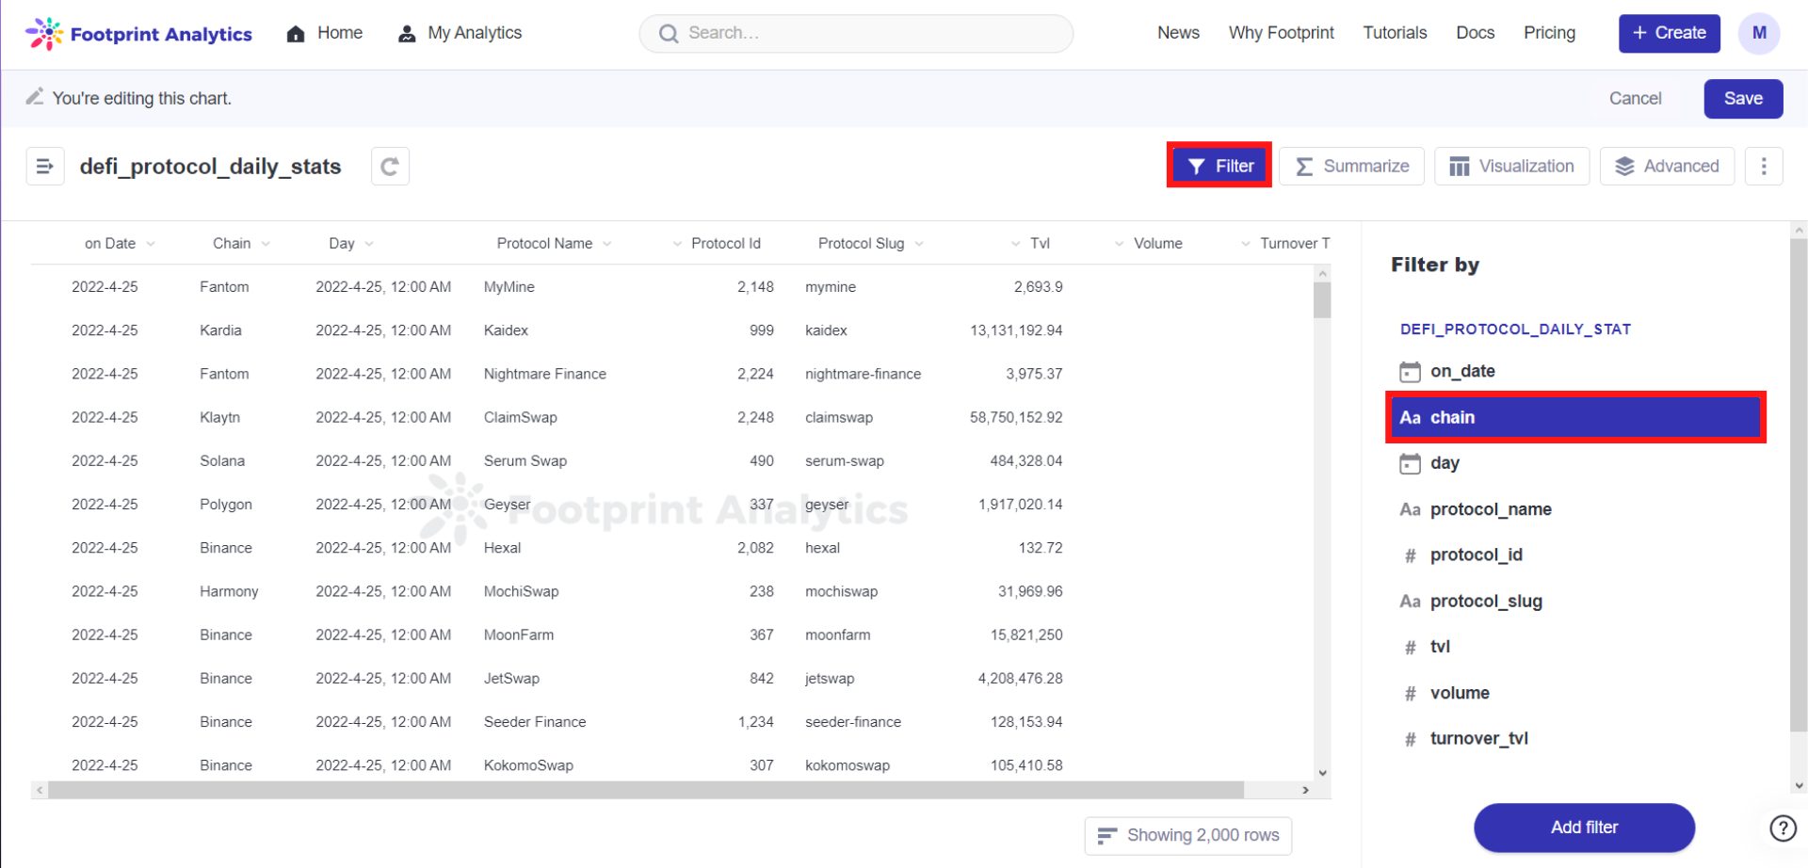The image size is (1808, 868).
Task: Select protocol_name filter field
Action: click(1574, 509)
